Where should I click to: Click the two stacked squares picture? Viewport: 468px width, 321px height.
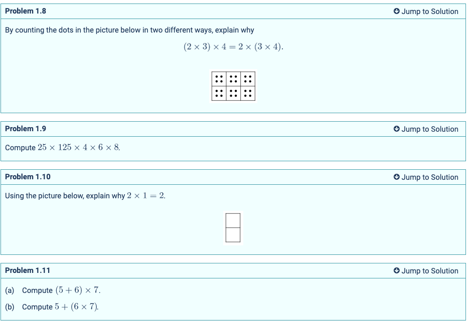tap(233, 228)
